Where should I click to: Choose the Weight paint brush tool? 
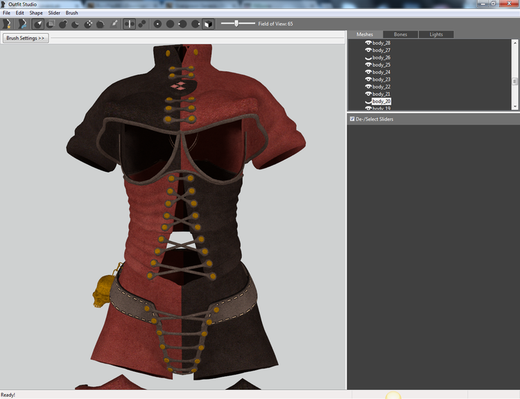click(x=114, y=24)
